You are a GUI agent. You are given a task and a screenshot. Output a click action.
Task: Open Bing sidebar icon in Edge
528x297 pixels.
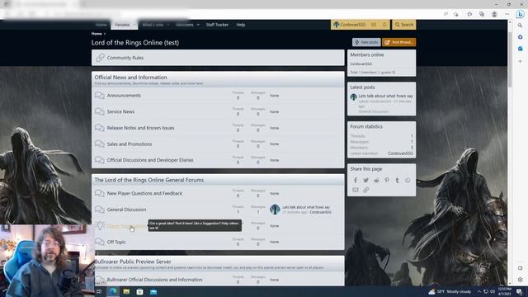tap(521, 14)
